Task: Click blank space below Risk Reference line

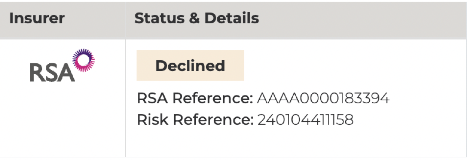Action: 263,143
